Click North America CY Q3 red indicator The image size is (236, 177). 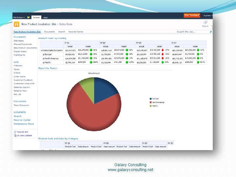click(163, 58)
